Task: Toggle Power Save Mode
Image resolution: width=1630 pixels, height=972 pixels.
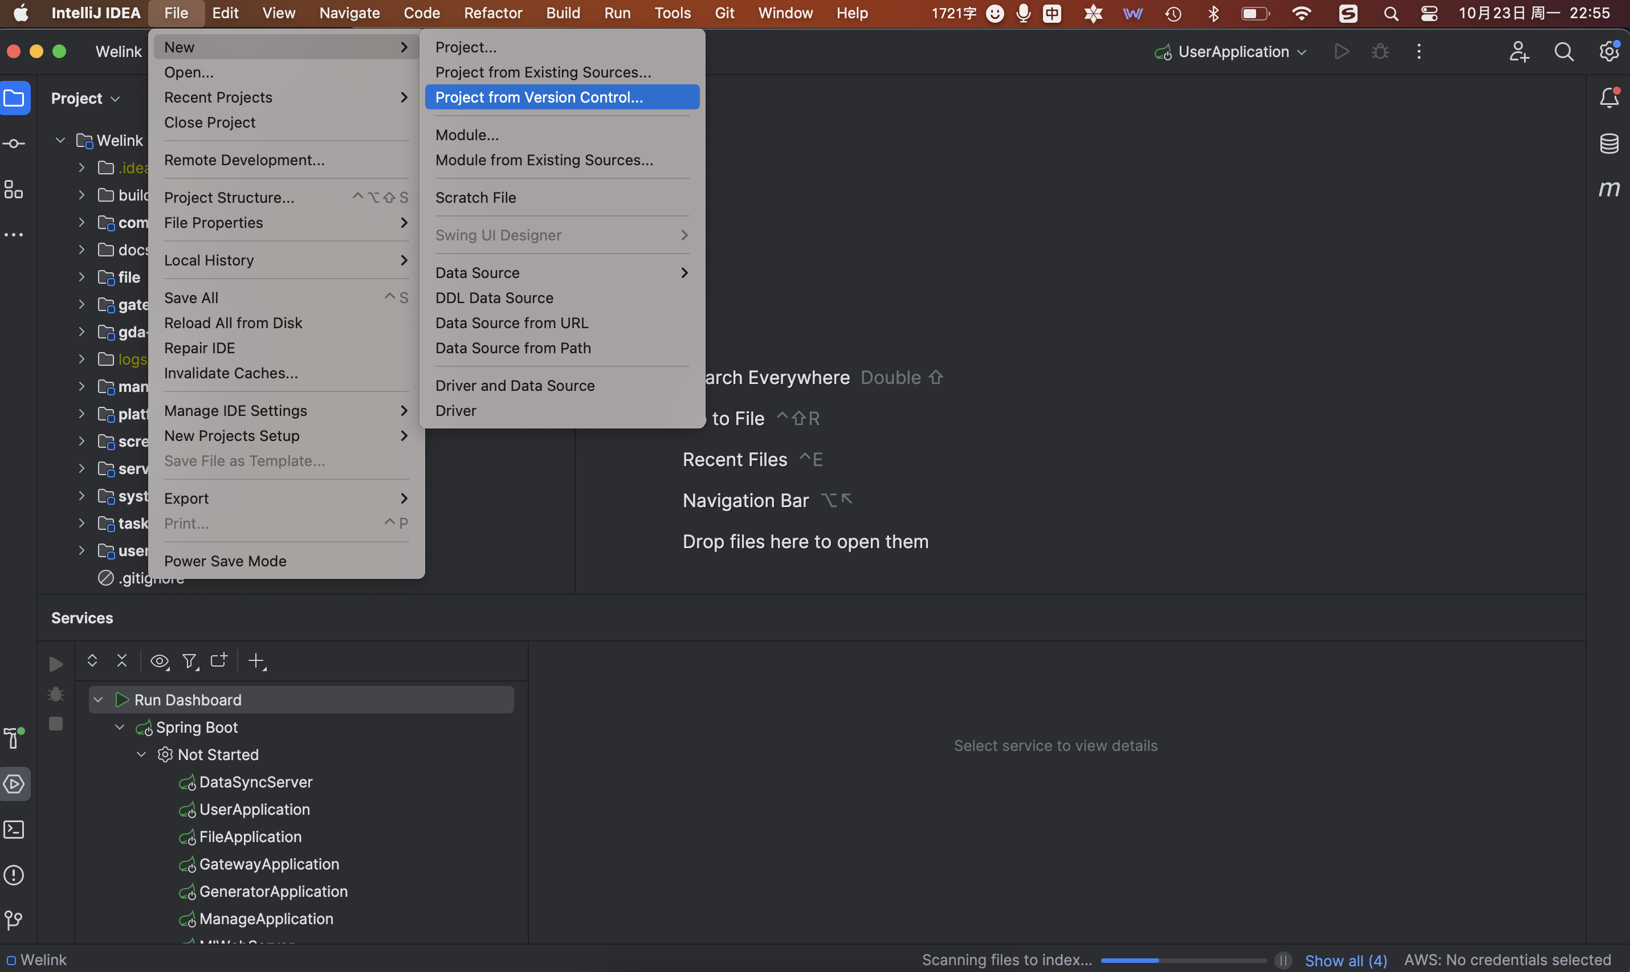Action: point(225,561)
